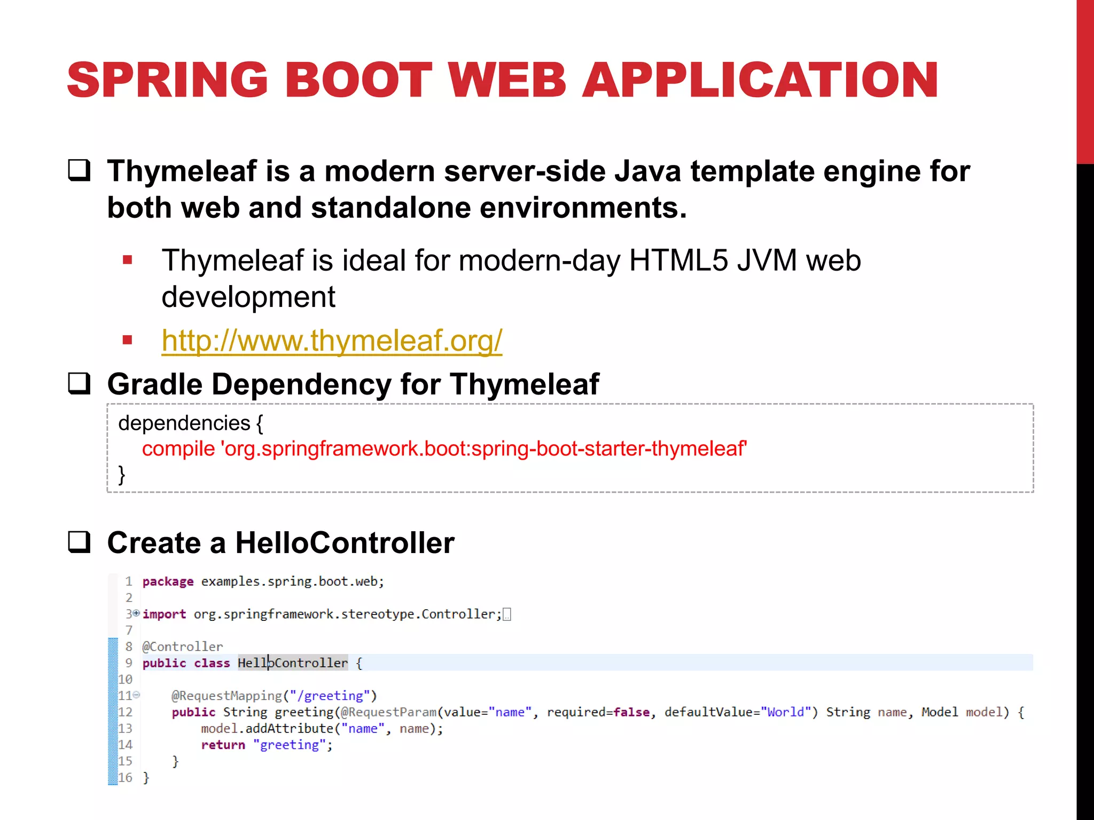Image resolution: width=1094 pixels, height=820 pixels.
Task: Check the box beside Create a HelloController
Action: (x=79, y=542)
